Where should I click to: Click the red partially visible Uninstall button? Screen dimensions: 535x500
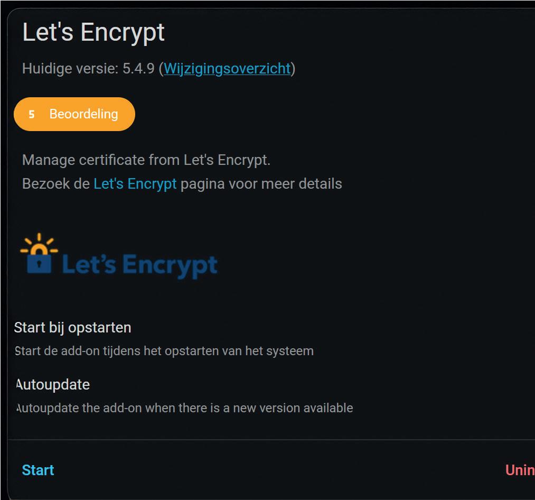tap(520, 470)
